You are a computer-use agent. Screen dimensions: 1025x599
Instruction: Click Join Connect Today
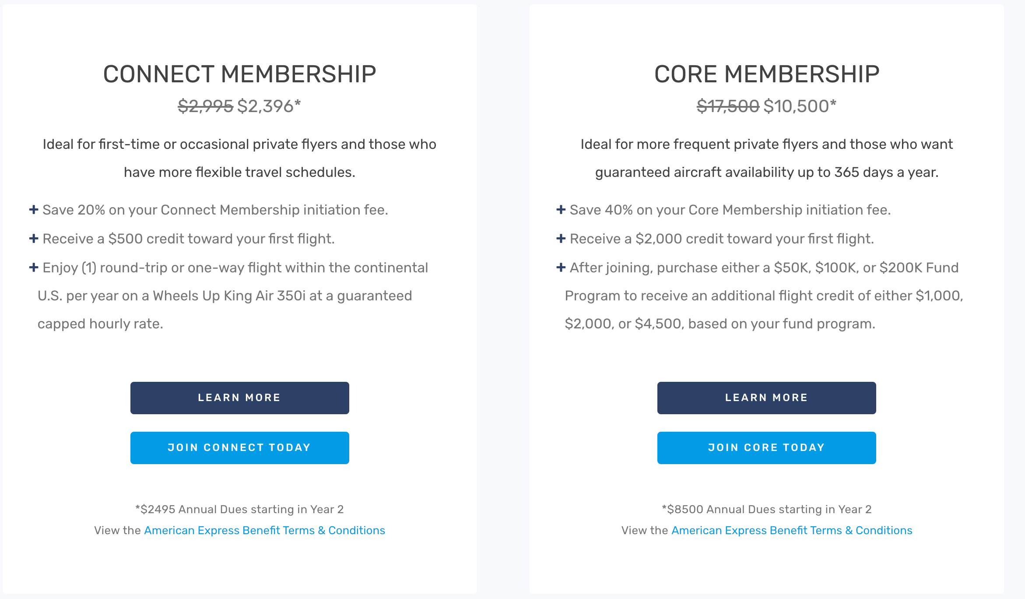tap(239, 447)
